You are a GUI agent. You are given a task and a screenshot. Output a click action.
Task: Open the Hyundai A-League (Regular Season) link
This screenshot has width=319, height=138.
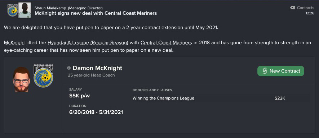click(88, 43)
